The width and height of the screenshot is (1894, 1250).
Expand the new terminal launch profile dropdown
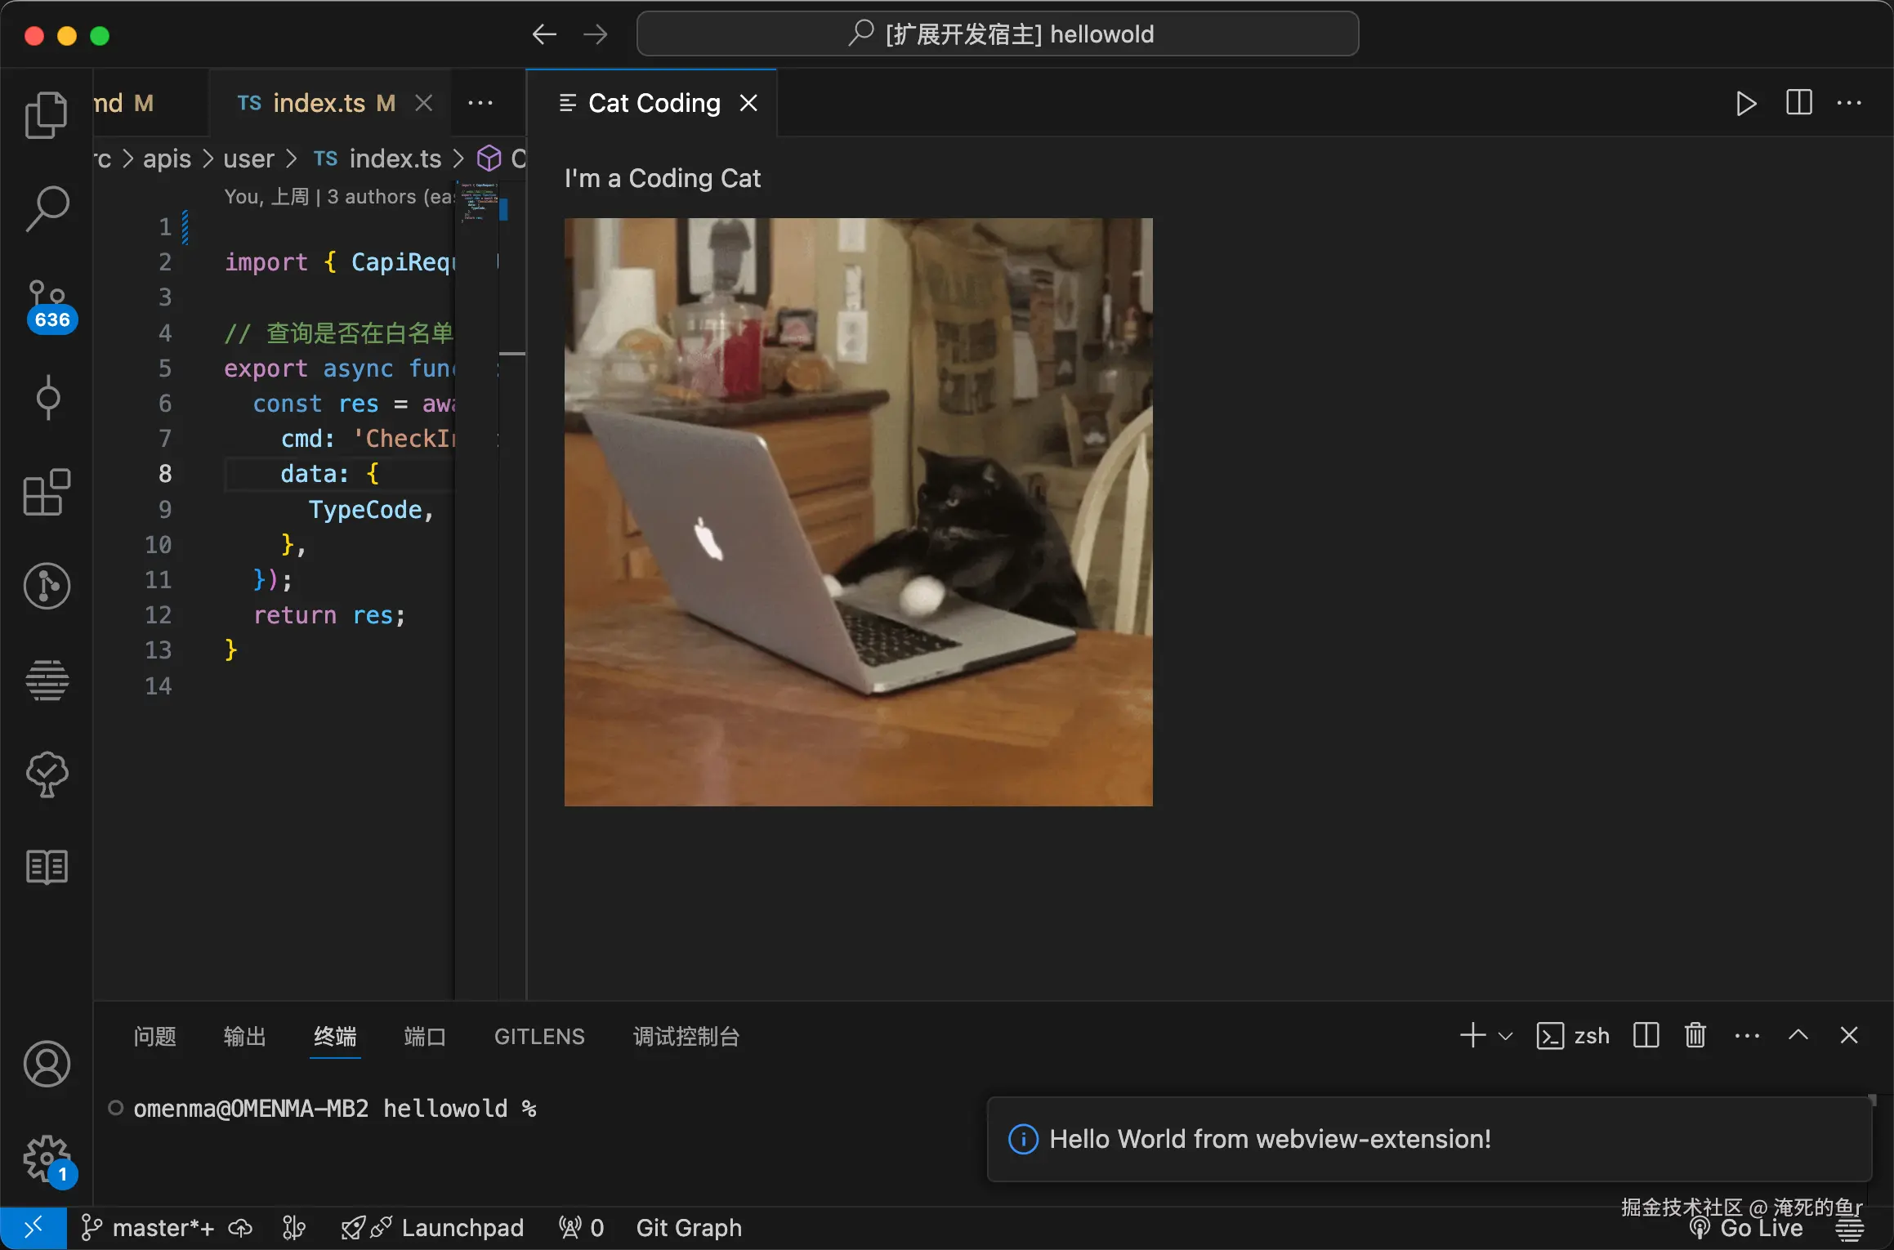tap(1506, 1035)
